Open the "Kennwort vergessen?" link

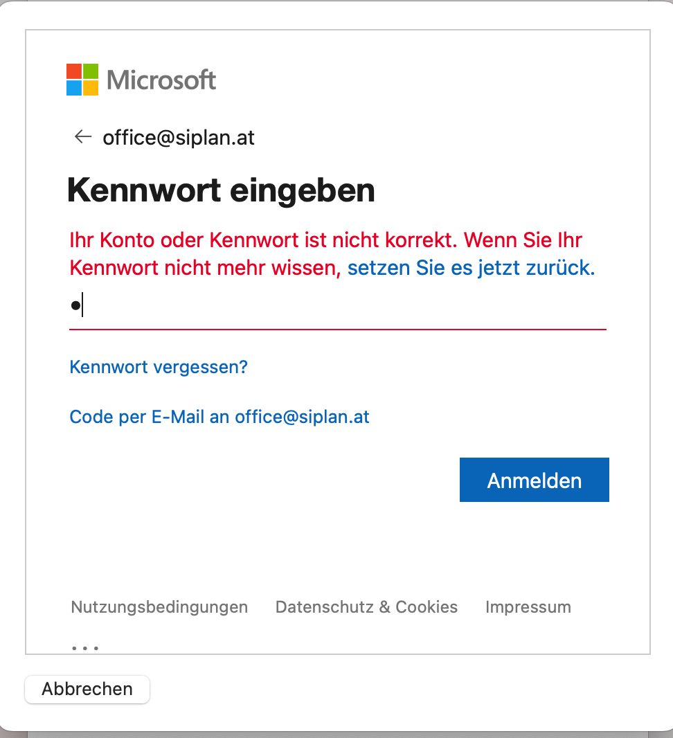click(x=159, y=367)
